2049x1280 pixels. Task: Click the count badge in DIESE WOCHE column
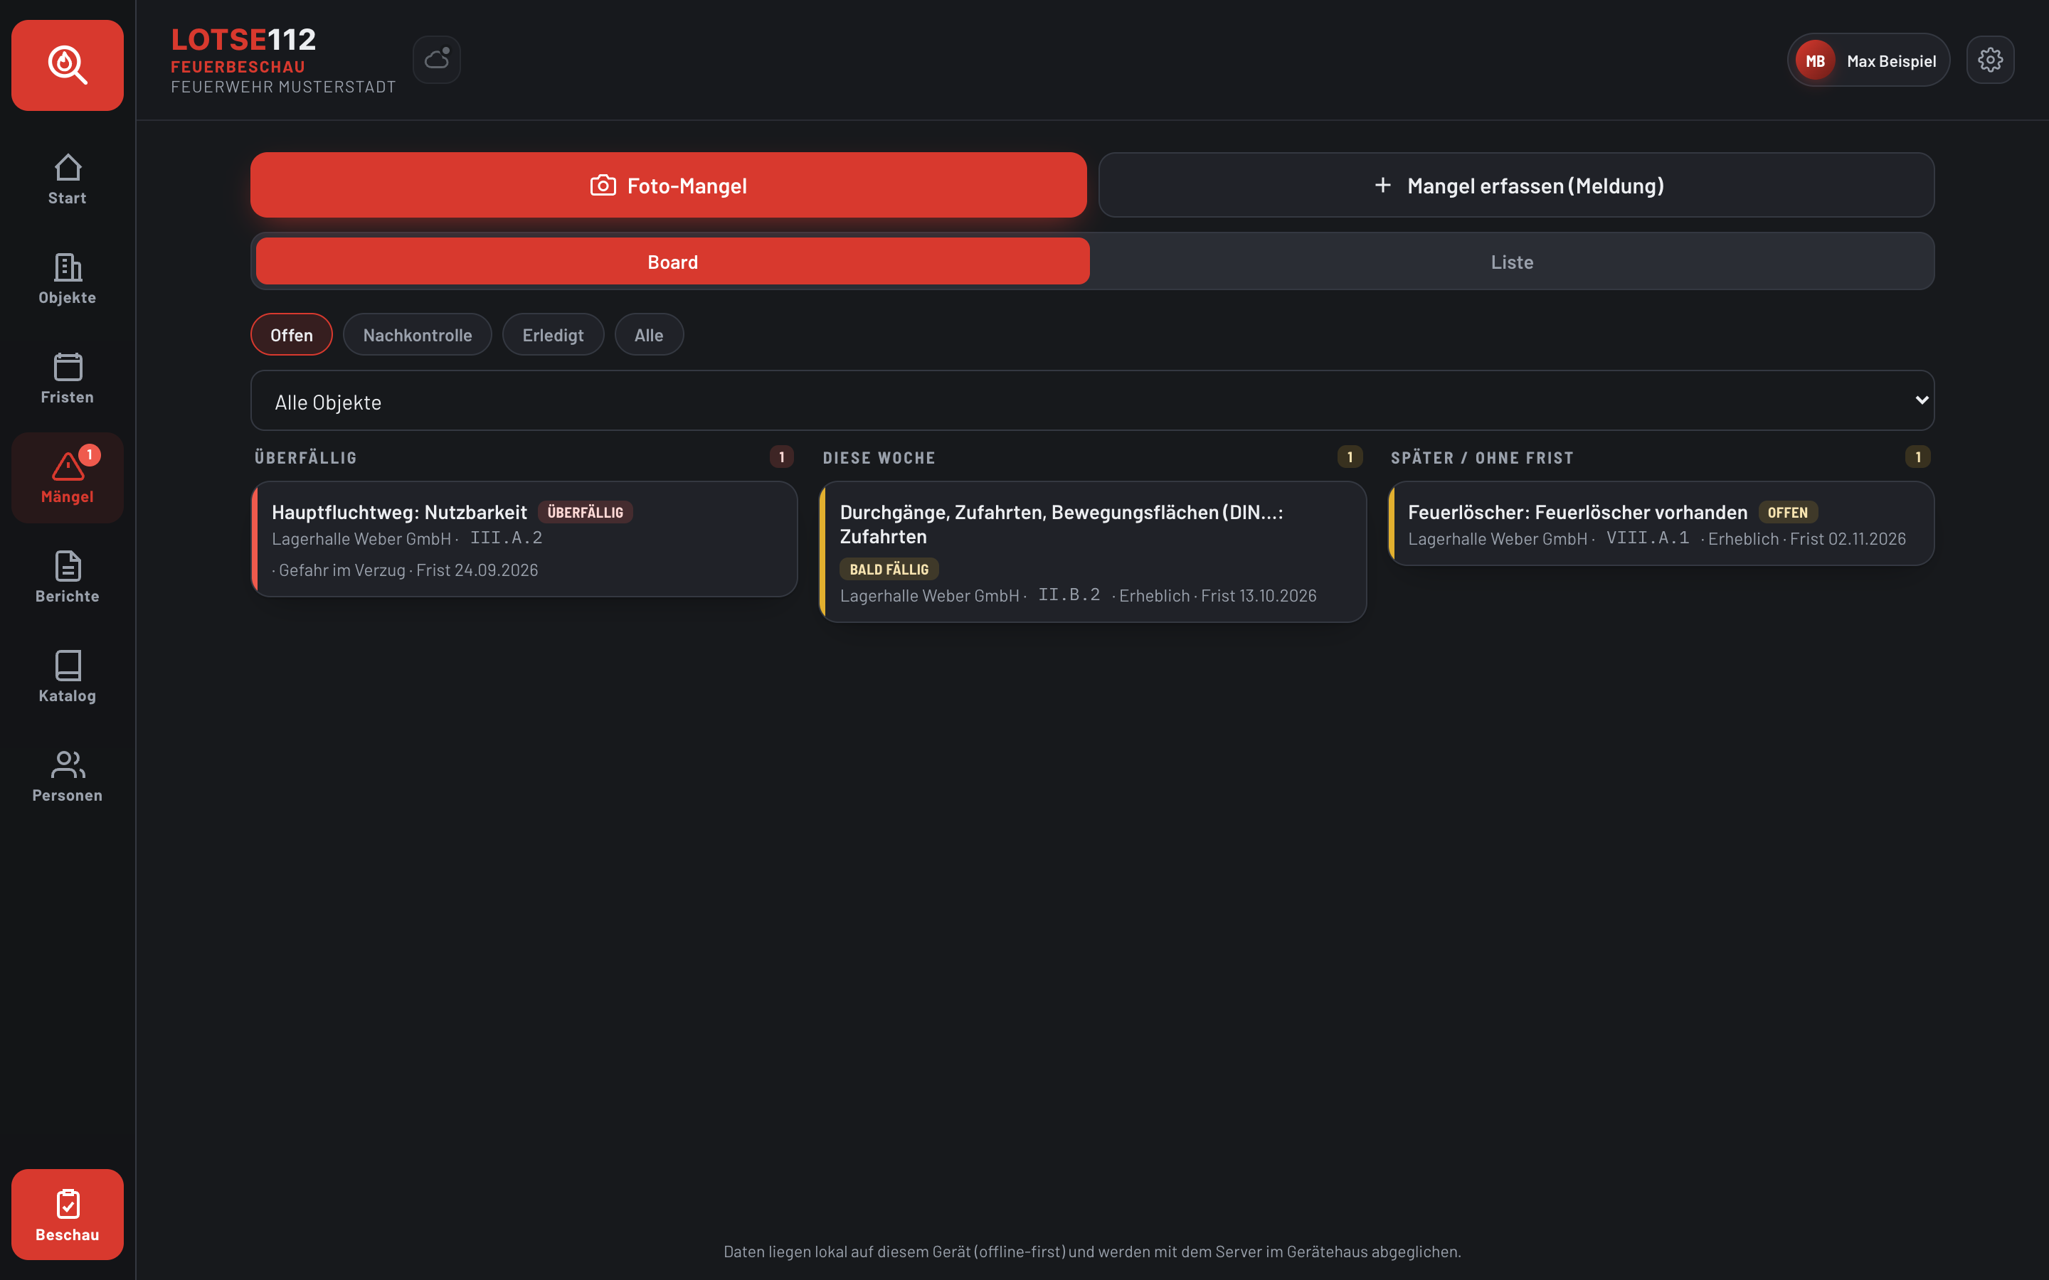[1350, 457]
